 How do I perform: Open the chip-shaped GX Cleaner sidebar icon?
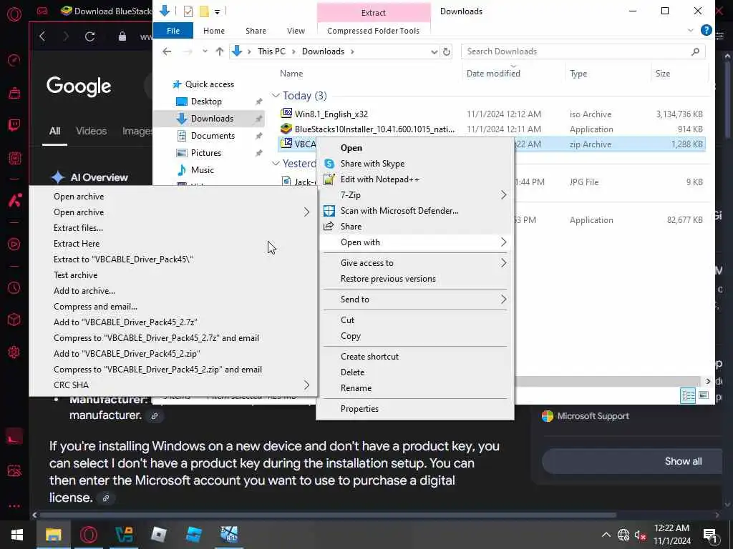coord(14,158)
